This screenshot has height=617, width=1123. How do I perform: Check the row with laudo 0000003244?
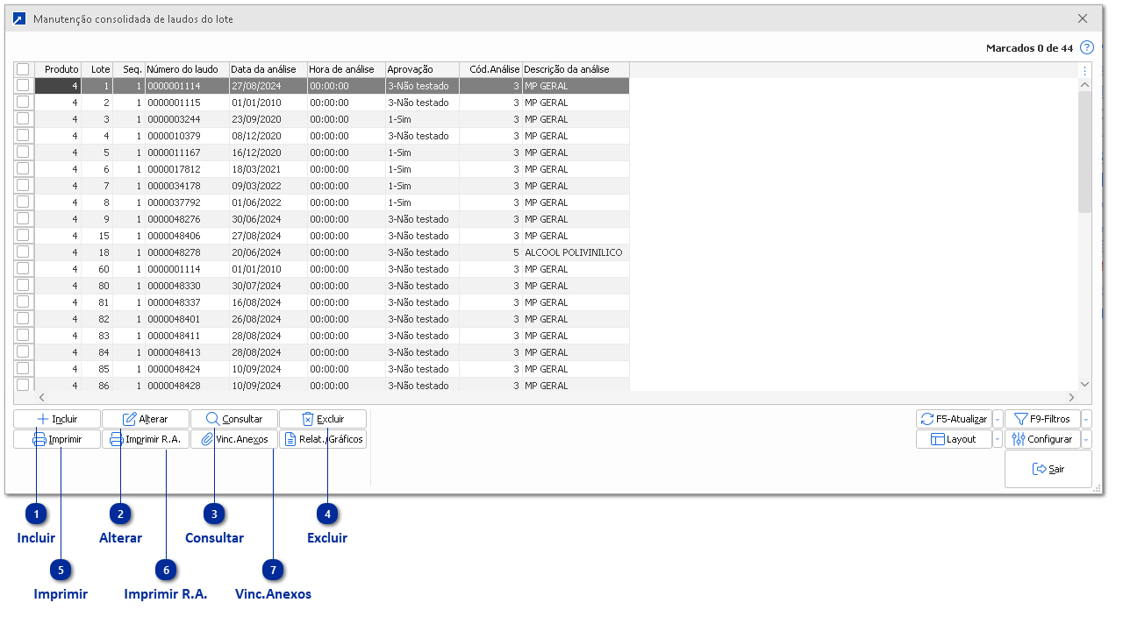(23, 119)
